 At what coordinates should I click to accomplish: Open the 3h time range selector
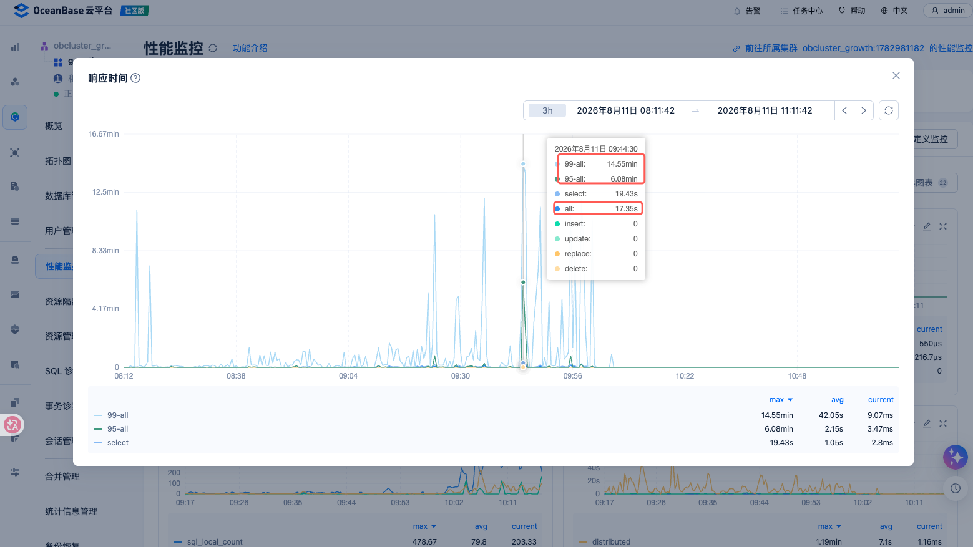[547, 110]
